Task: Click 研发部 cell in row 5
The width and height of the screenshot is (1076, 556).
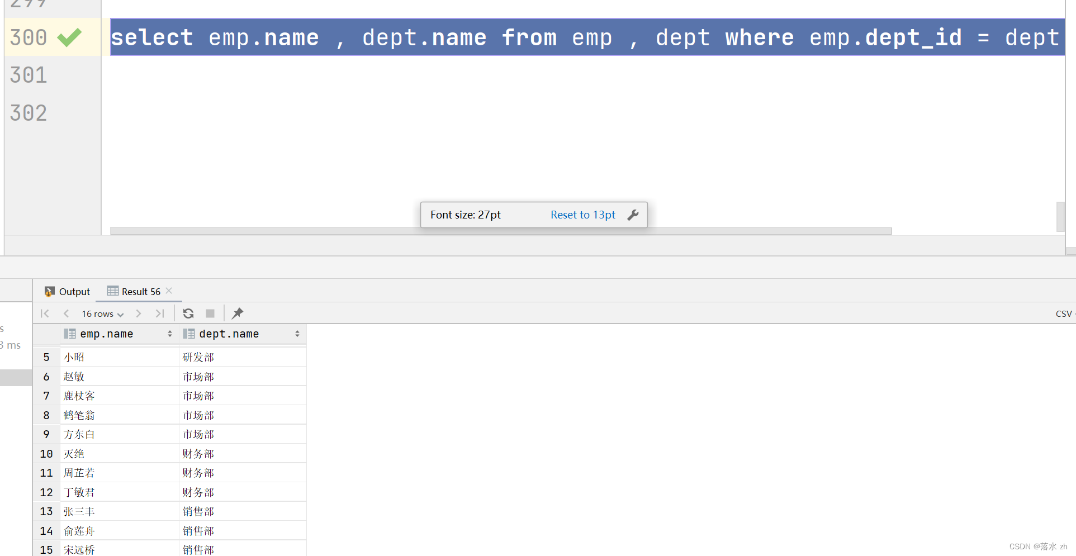Action: (x=243, y=357)
